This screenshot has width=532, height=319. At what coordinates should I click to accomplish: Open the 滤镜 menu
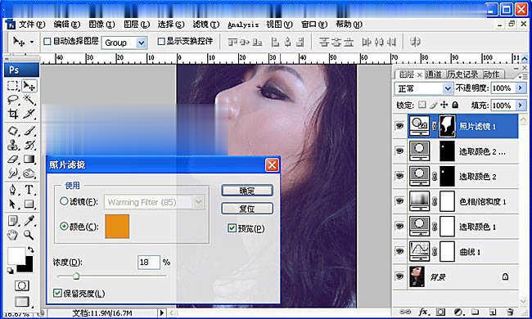coord(206,25)
